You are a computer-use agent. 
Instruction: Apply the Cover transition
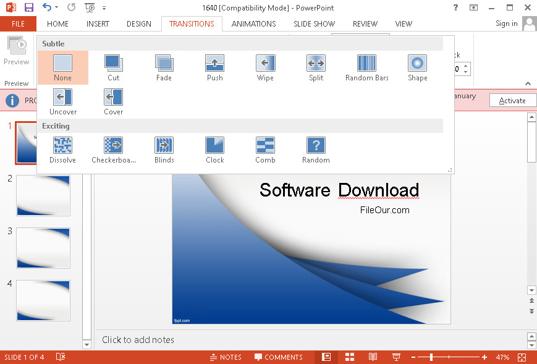(x=113, y=102)
